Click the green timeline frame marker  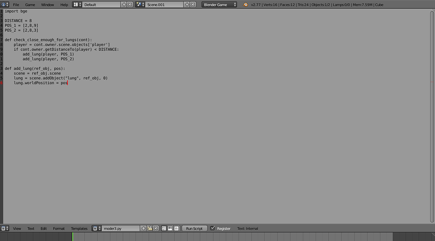[72, 237]
